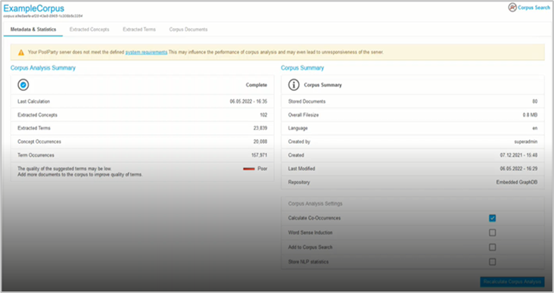Click the Last Calculation value 06.05.2022 - 16:35
Screen dimensions: 554x293
(x=248, y=101)
